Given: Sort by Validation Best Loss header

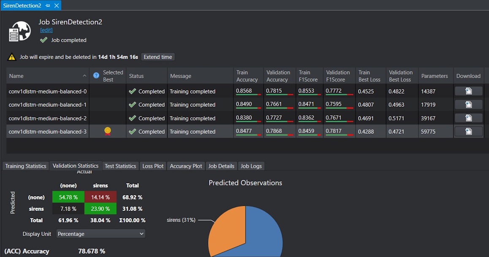Looking at the screenshot, I should [402, 76].
